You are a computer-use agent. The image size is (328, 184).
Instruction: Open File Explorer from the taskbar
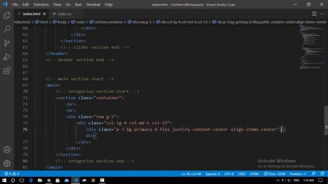40,180
